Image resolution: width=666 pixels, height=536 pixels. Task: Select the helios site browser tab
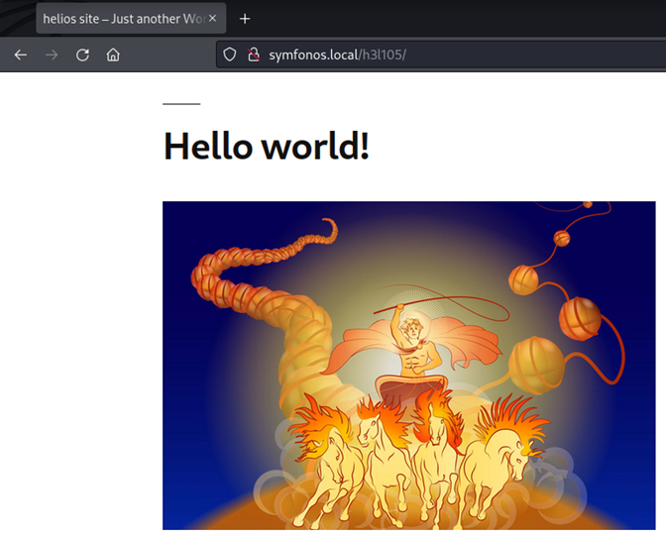tap(119, 19)
